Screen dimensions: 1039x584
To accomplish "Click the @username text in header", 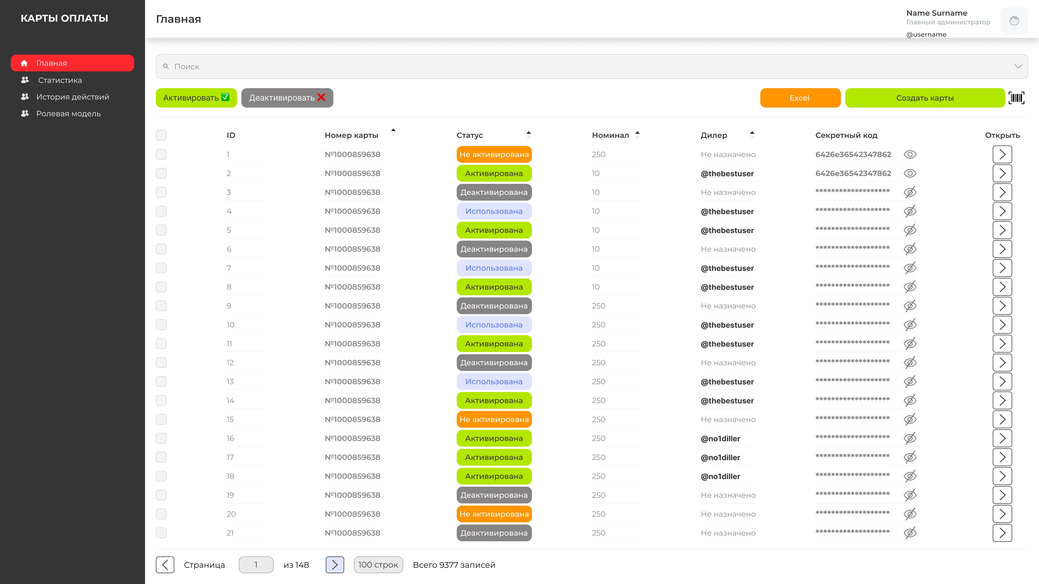I will [x=926, y=35].
